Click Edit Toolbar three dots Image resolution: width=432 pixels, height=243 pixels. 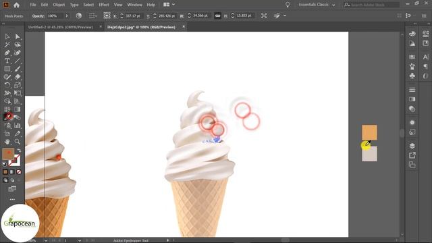(x=12, y=199)
